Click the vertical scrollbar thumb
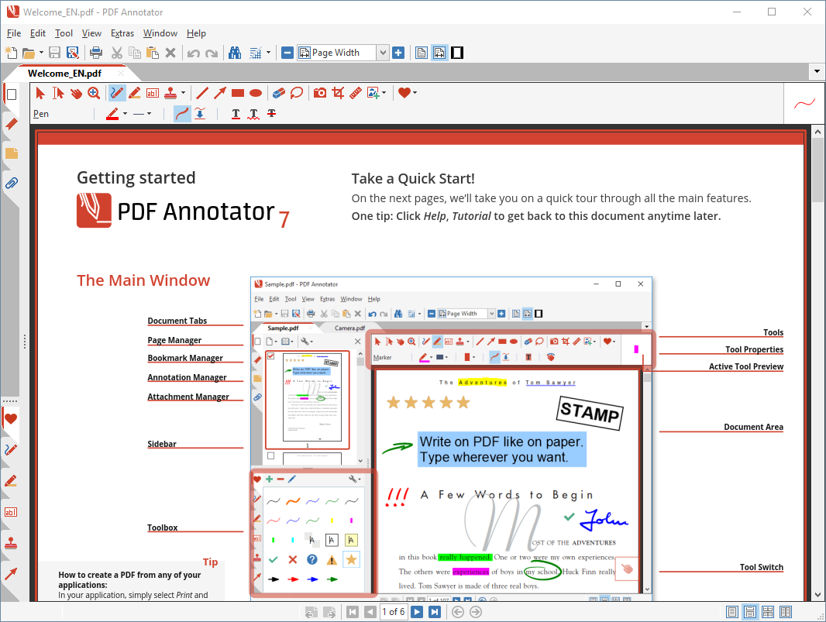Viewport: 826px width, 622px height. coord(817,170)
